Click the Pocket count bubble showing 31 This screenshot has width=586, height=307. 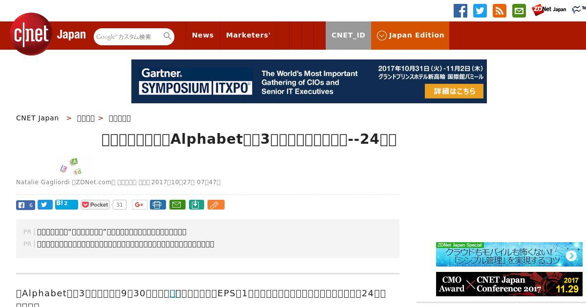(x=120, y=205)
